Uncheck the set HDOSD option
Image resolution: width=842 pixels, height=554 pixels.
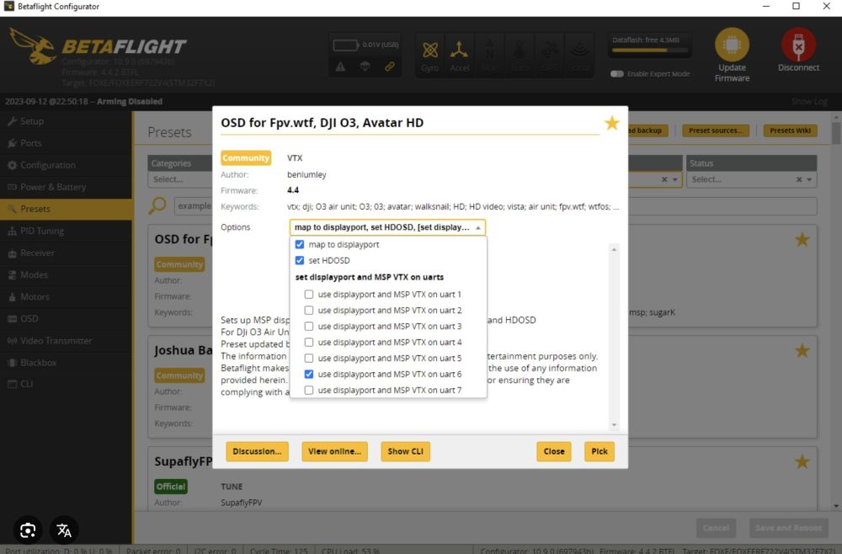(x=300, y=260)
